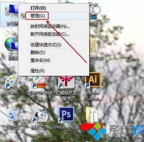Screen dimensions: 144x142
Task: Select 映射网络驱动器(N)... menu entry
Action: 53,26
